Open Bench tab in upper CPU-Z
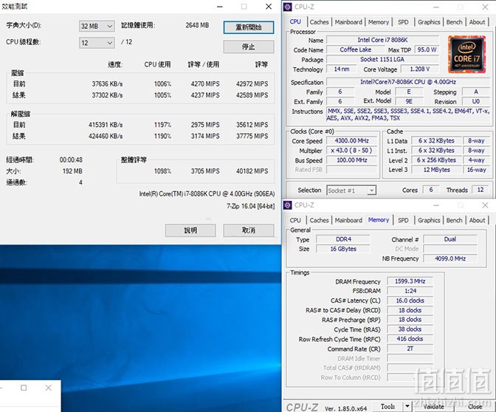The image size is (496, 412). (x=454, y=22)
